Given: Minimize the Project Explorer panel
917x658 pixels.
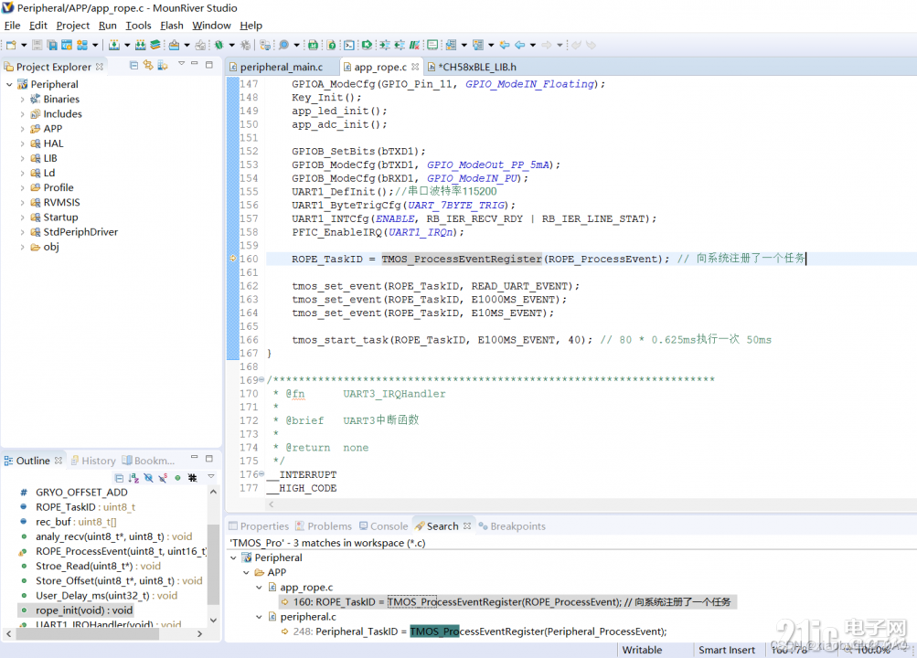Looking at the screenshot, I should (195, 64).
